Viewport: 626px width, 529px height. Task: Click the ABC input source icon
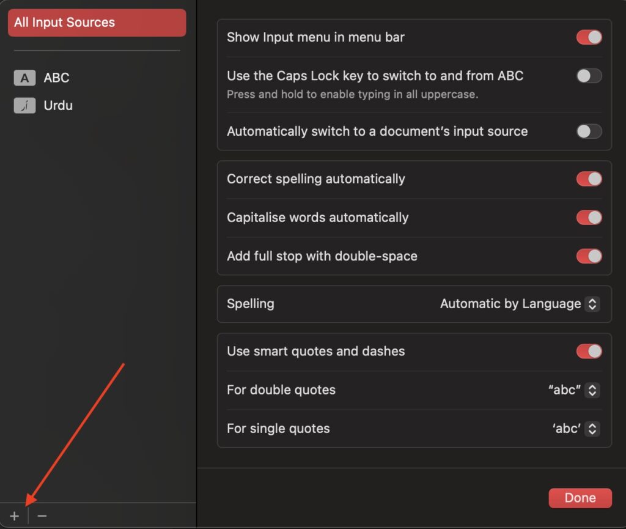coord(24,78)
